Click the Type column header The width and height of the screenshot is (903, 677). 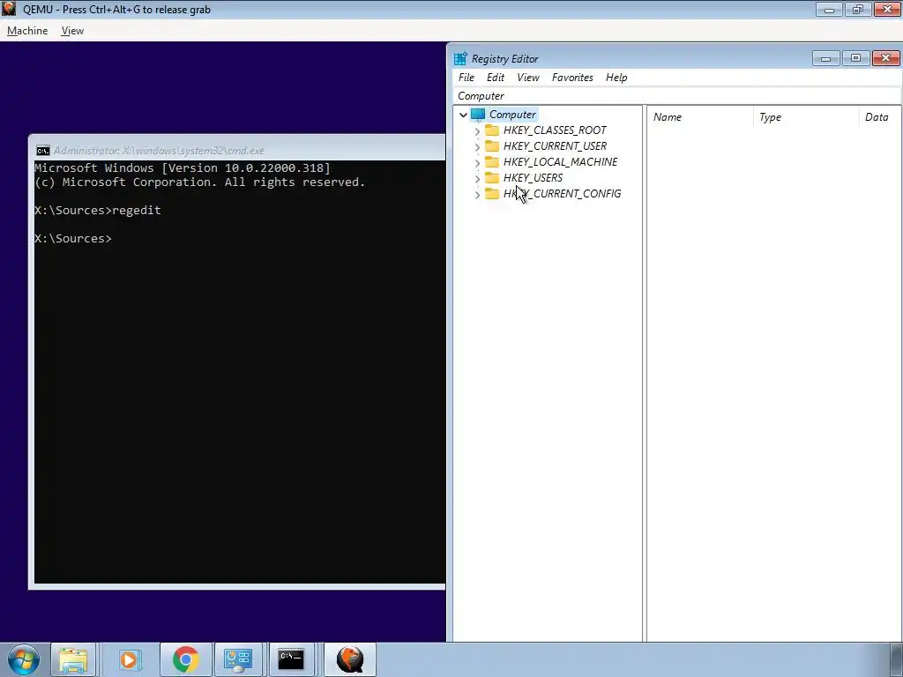pyautogui.click(x=806, y=117)
